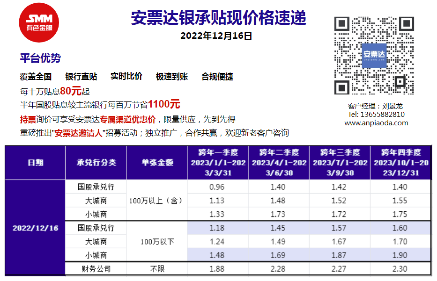
Task: Click the 1.55 rate cell
Action: pyautogui.click(x=400, y=201)
